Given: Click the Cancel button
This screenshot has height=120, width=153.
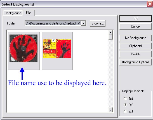Looking at the screenshot, I should pyautogui.click(x=135, y=26).
